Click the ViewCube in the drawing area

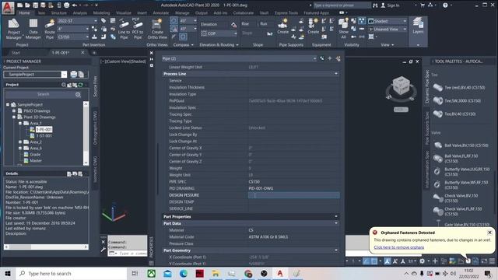click(401, 86)
